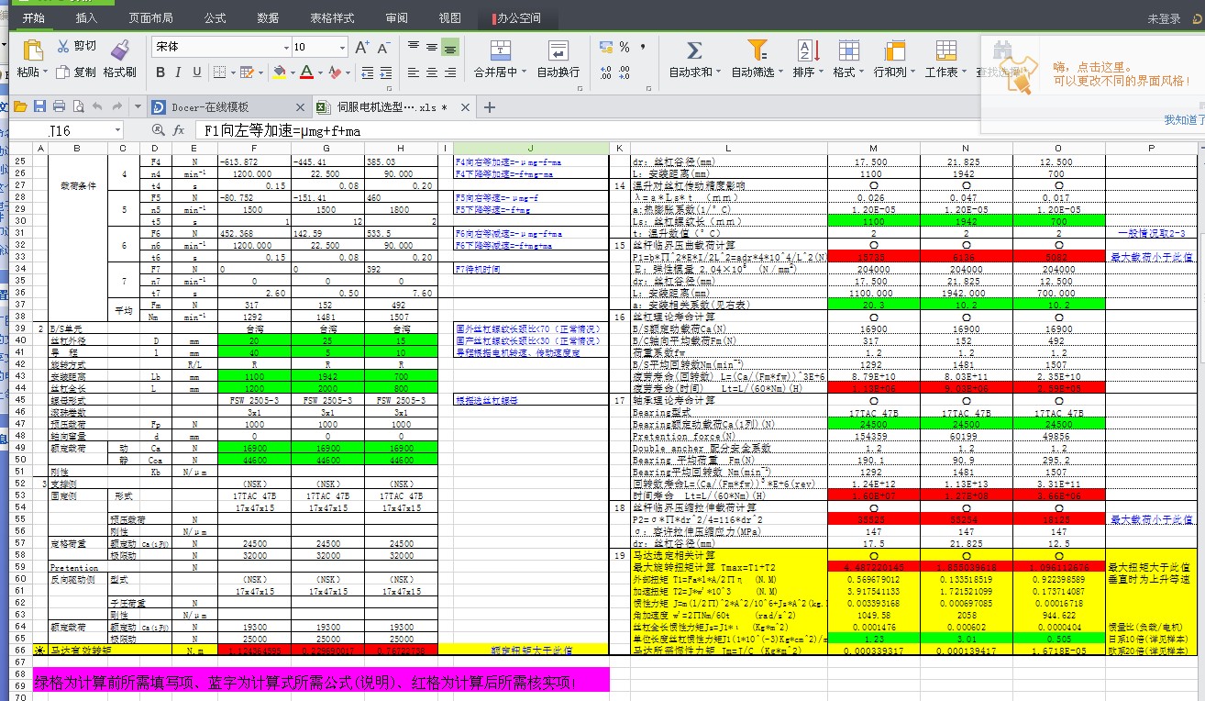
Task: Switch to the Page Layout (页面布局) tab
Action: (x=150, y=18)
